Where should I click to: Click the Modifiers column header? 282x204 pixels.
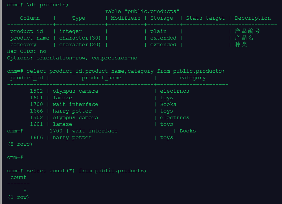coord(126,18)
